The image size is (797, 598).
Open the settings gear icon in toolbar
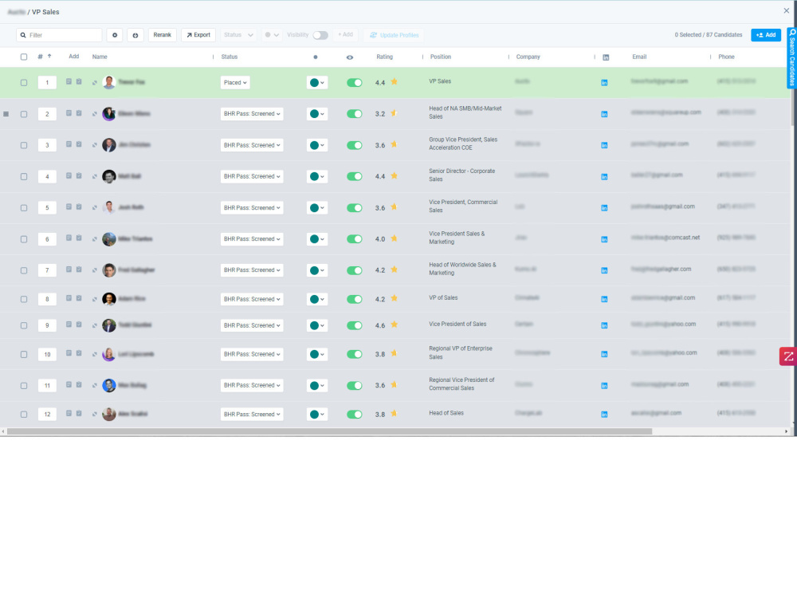[x=115, y=35]
